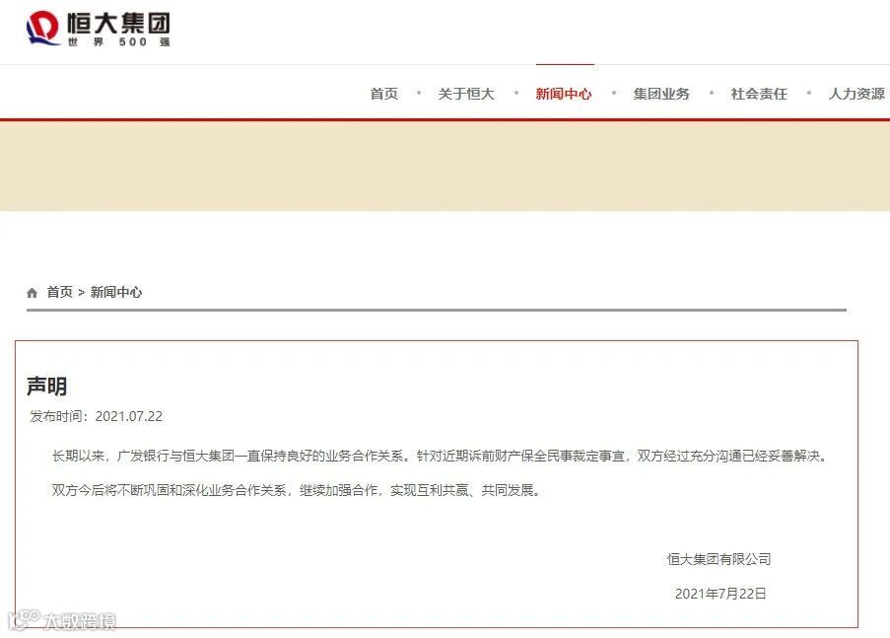Open the 集团业务 navigation menu item

coord(661,94)
